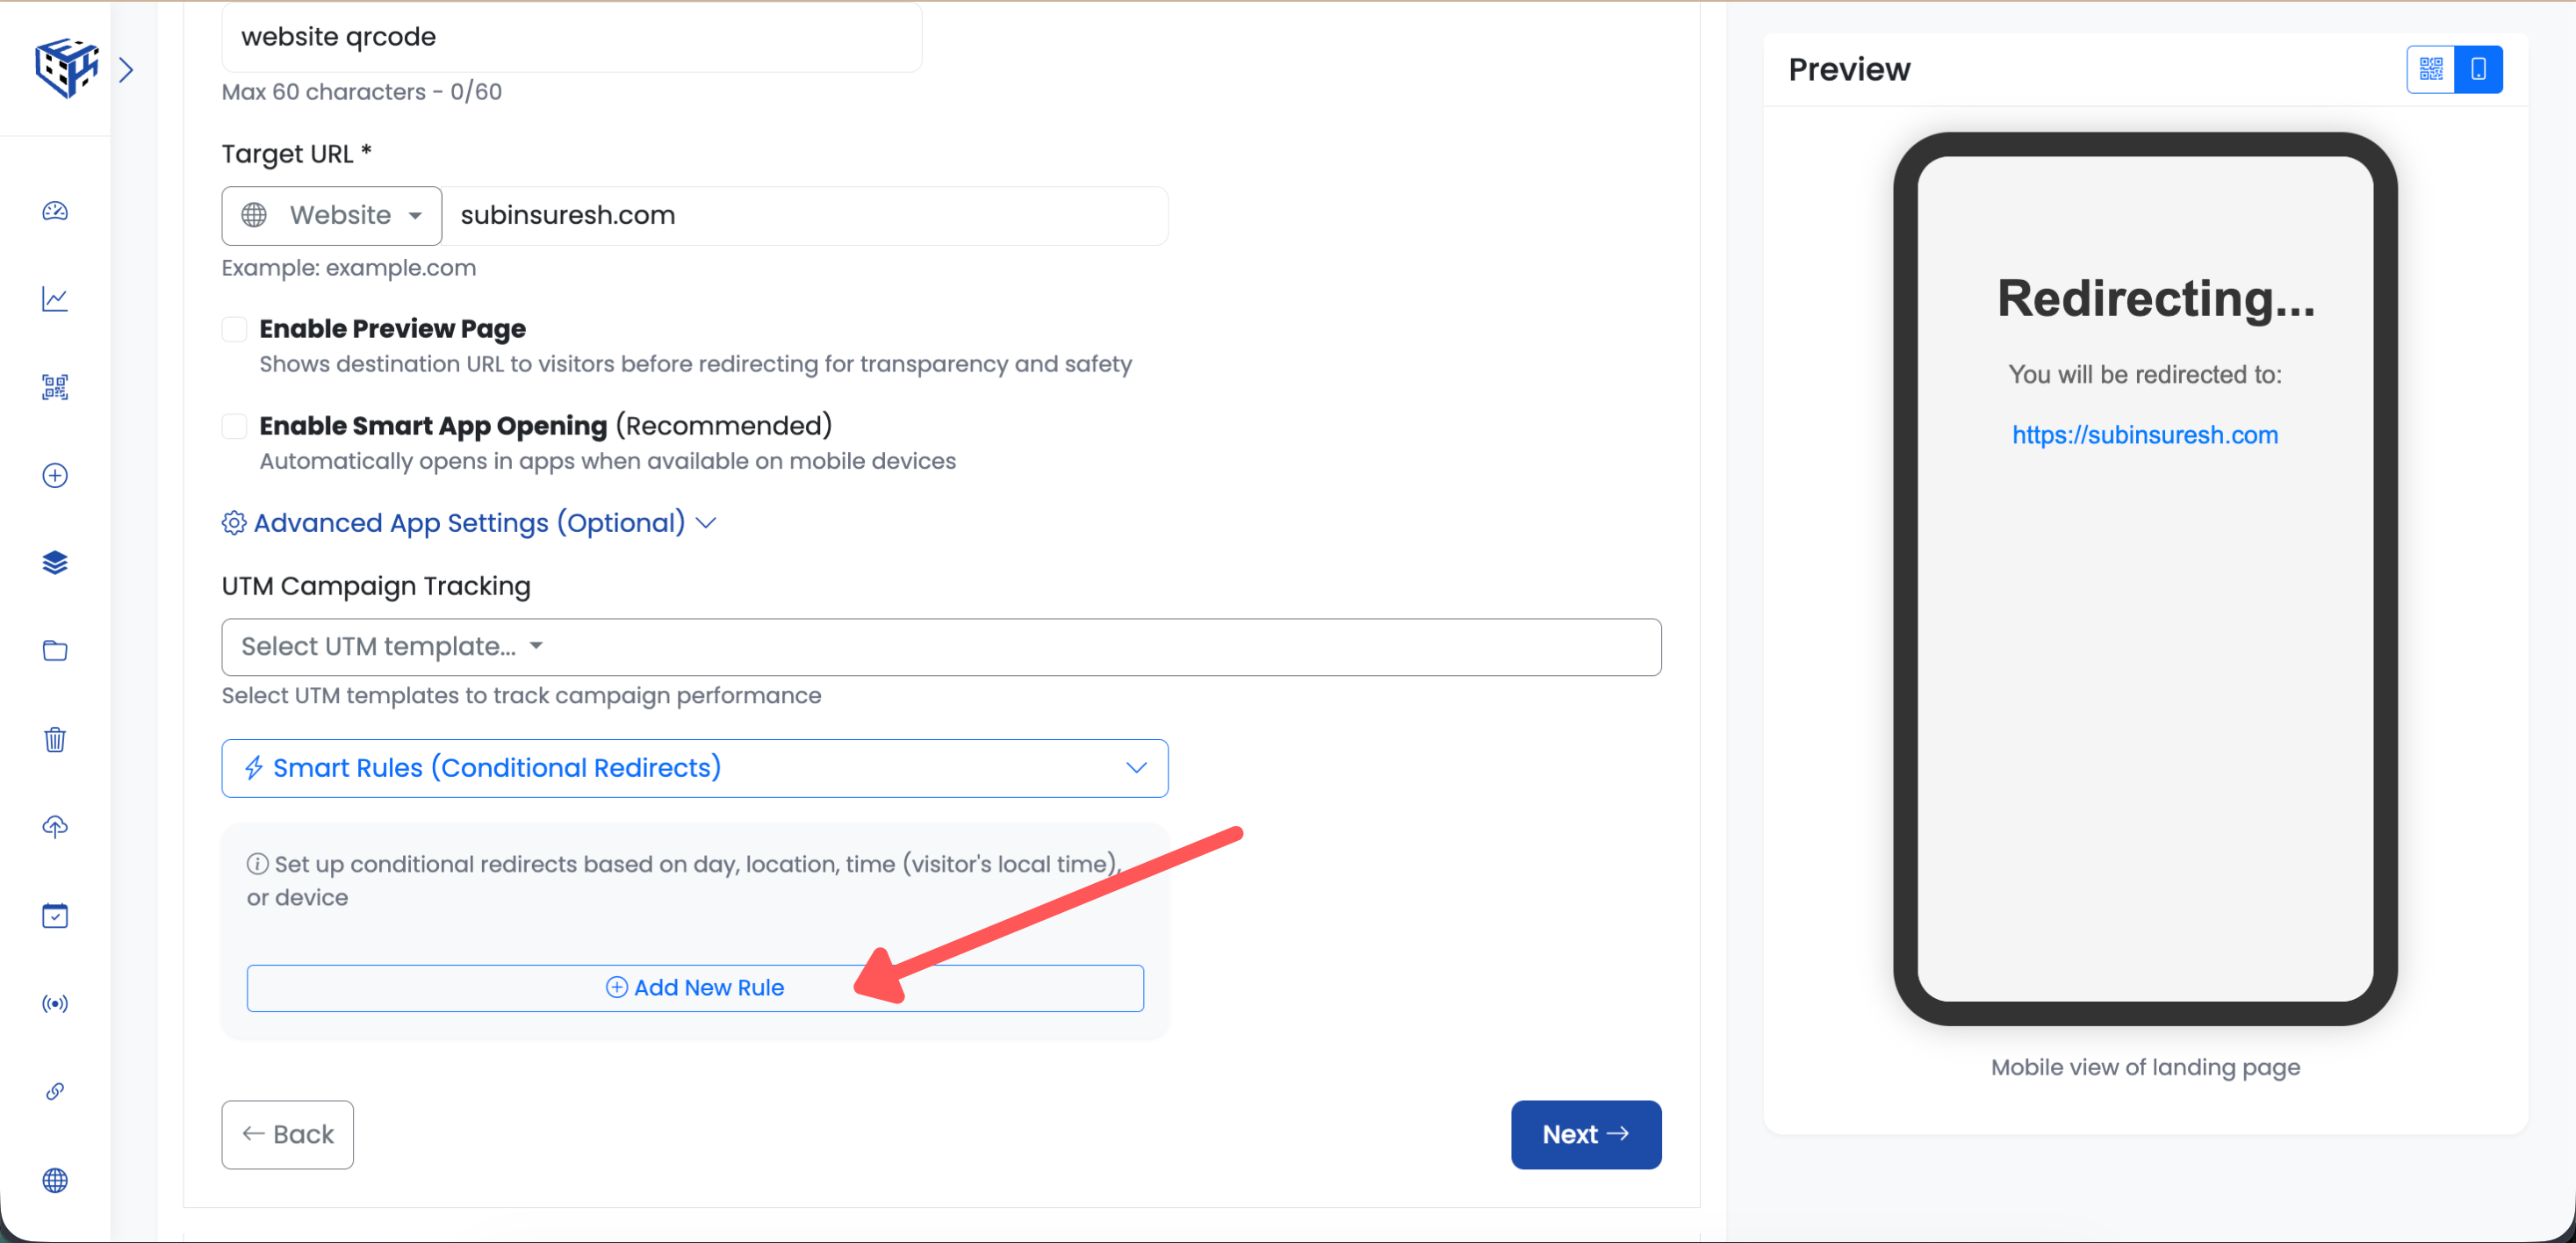Open the Website URL type dropdown
The image size is (2576, 1243).
click(x=332, y=216)
